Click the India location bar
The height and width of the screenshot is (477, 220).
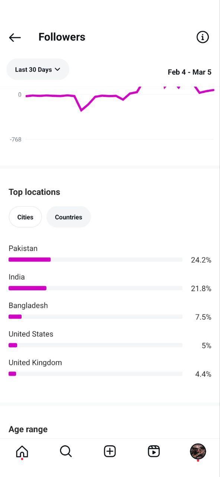point(96,288)
